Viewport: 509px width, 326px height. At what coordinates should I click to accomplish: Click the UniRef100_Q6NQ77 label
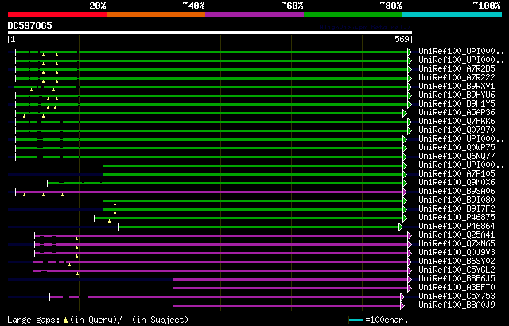pos(457,157)
